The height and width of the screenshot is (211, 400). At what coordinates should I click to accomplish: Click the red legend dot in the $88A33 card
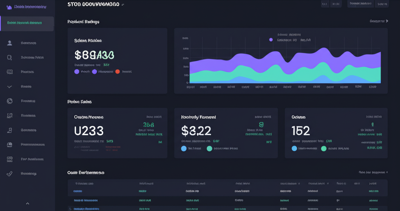point(118,72)
